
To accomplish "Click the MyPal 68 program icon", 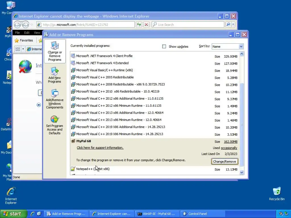I will (73, 141).
